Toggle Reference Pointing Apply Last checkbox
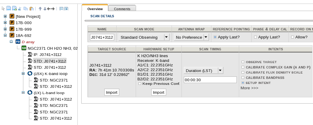This screenshot has width=313, height=125. tap(215, 37)
